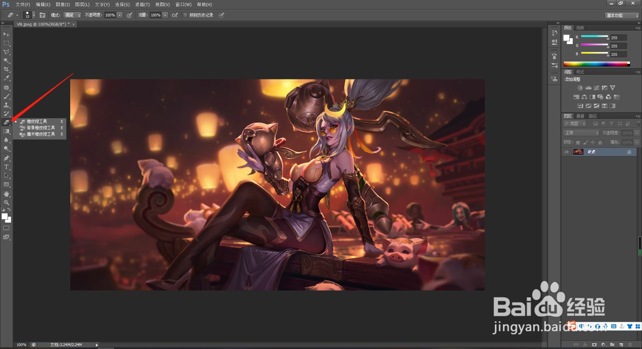Switch to the 样式 tab
Image resolution: width=642 pixels, height=349 pixels.
[x=580, y=72]
